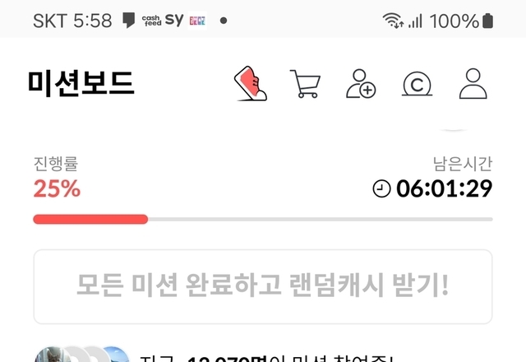Tap the speech bubble notification icon
This screenshot has width=526, height=362.
[x=128, y=21]
